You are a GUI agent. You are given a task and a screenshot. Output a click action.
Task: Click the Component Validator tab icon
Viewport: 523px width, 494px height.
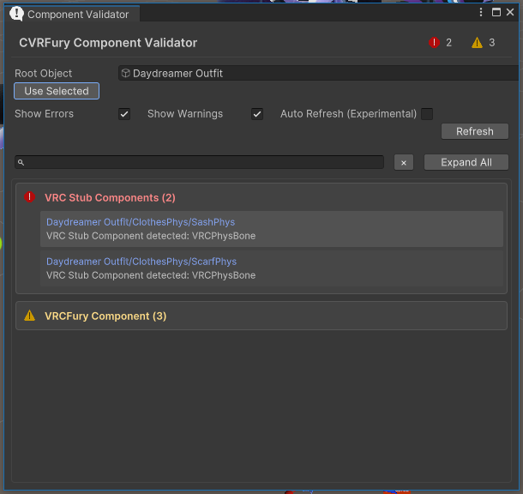[x=16, y=14]
